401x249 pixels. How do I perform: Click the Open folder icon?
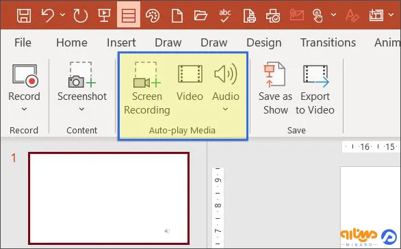coord(200,15)
